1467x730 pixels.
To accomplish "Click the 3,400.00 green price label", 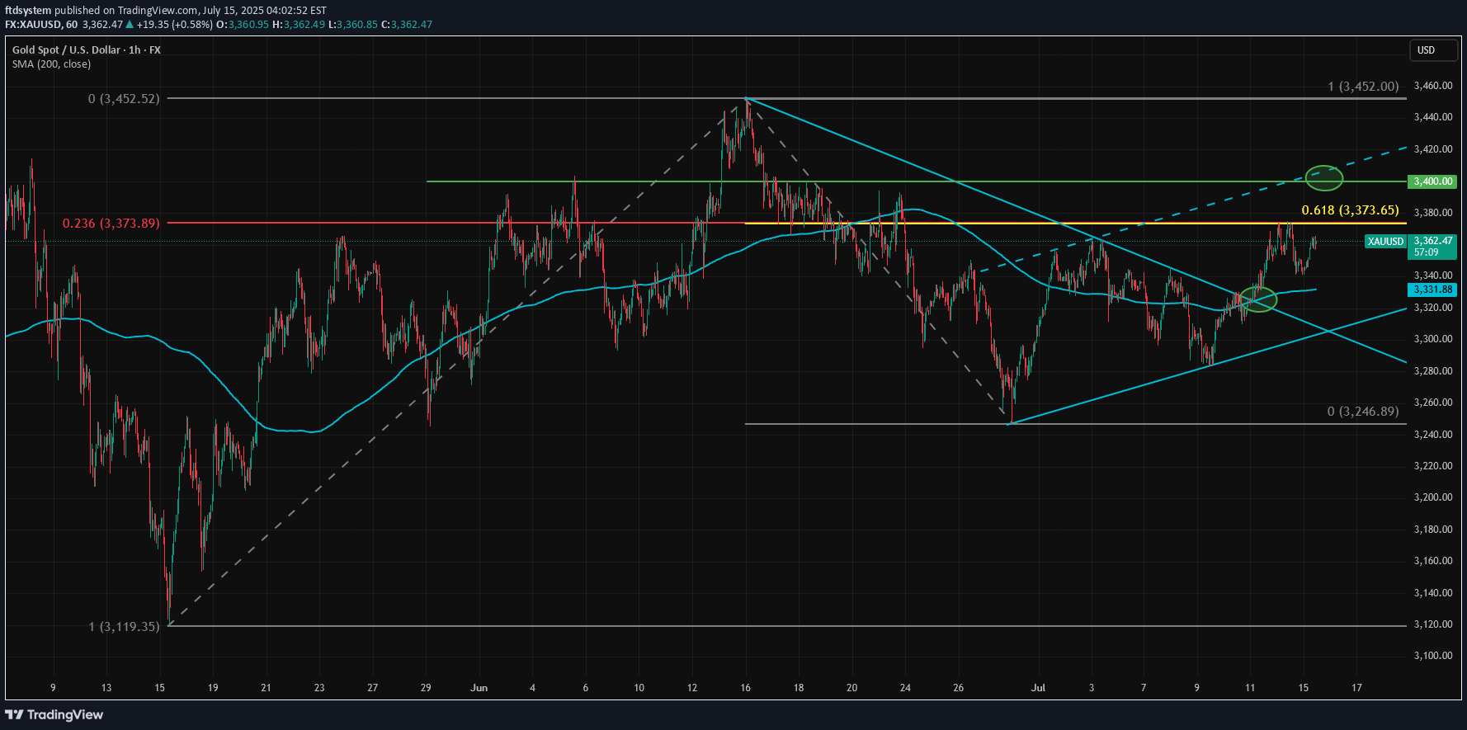I will click(x=1433, y=181).
